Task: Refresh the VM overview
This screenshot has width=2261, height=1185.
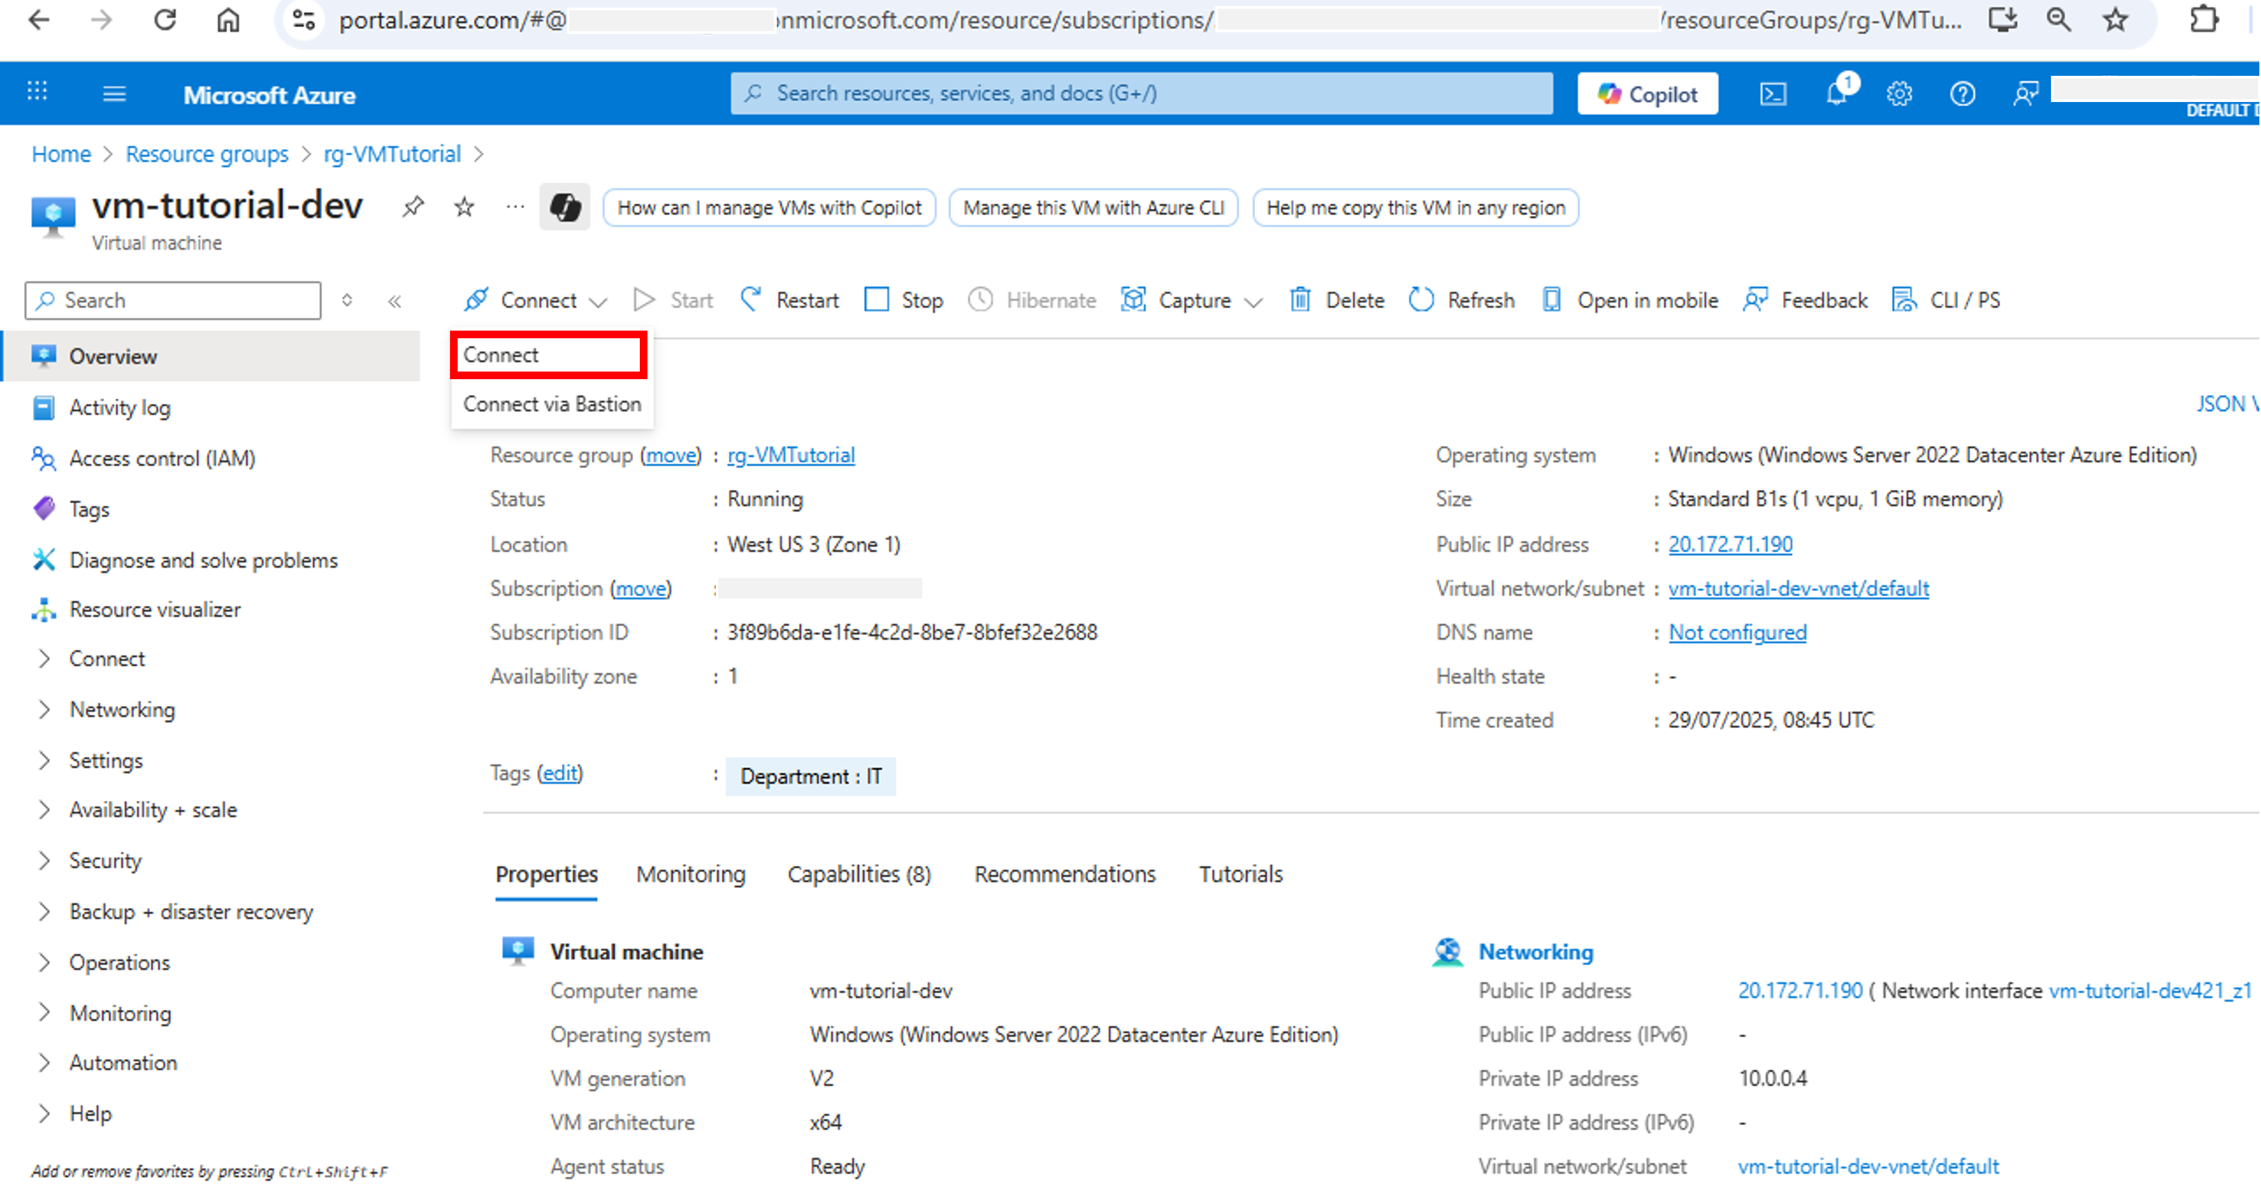Action: [x=1461, y=300]
